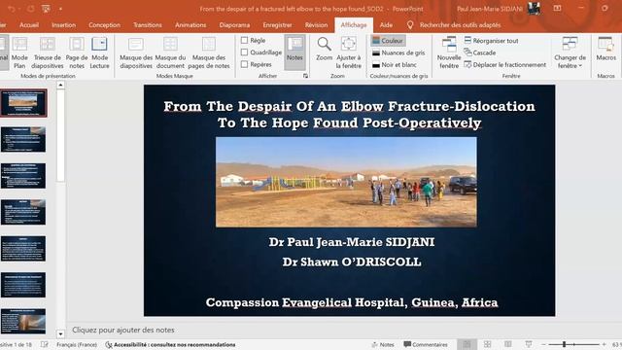Select title slide thumbnail 1
The width and height of the screenshot is (622, 350).
[x=23, y=103]
